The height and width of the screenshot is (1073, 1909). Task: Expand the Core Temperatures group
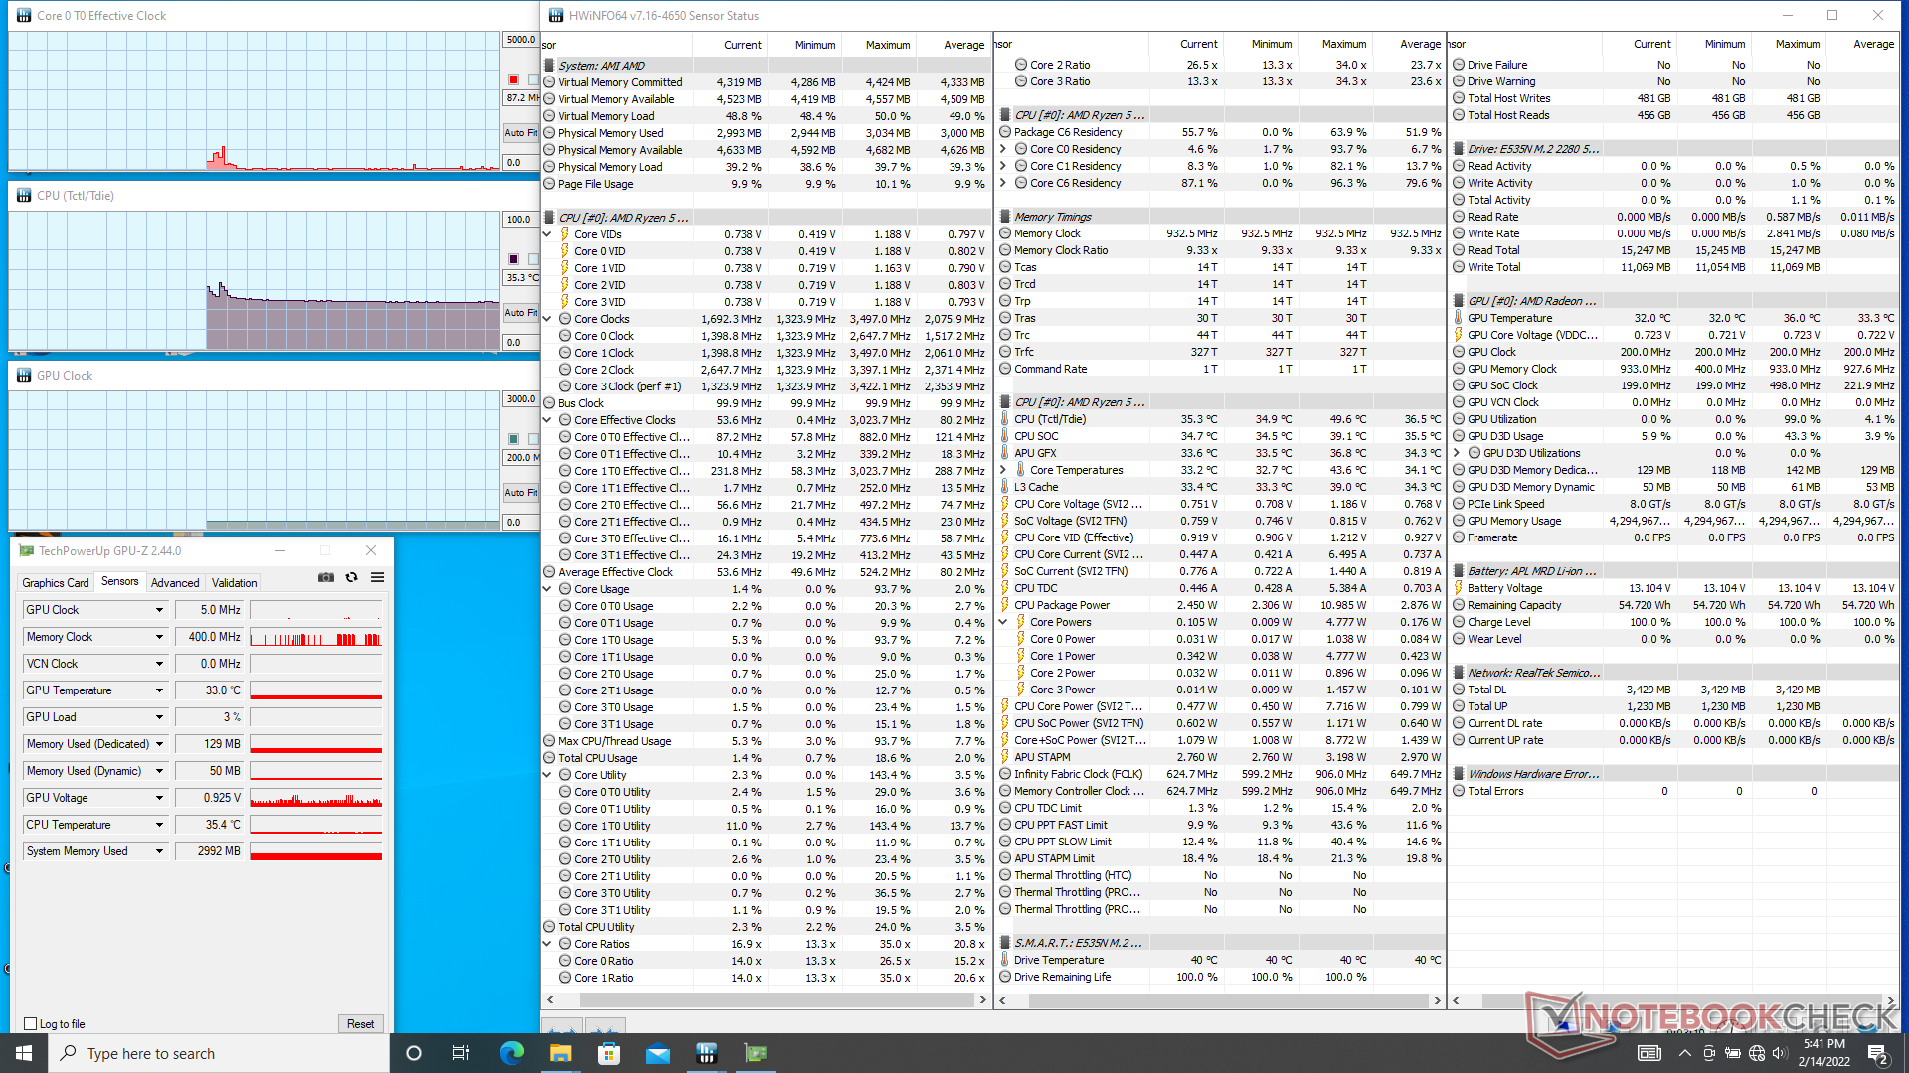[1003, 470]
